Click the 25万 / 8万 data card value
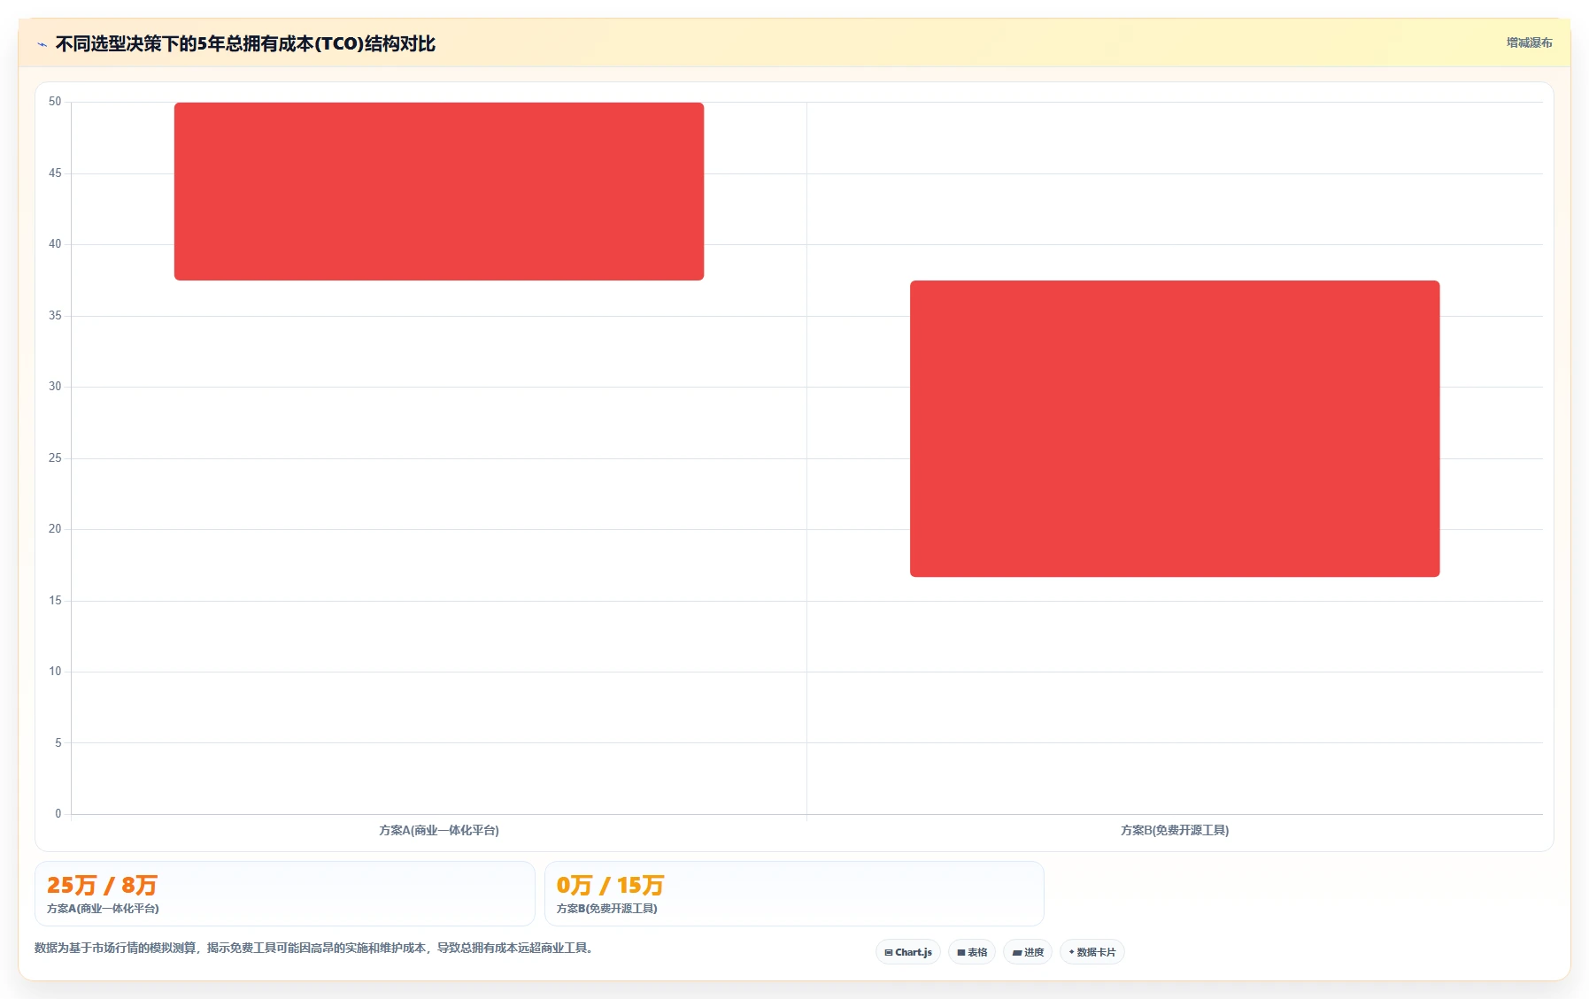1589x999 pixels. (102, 885)
